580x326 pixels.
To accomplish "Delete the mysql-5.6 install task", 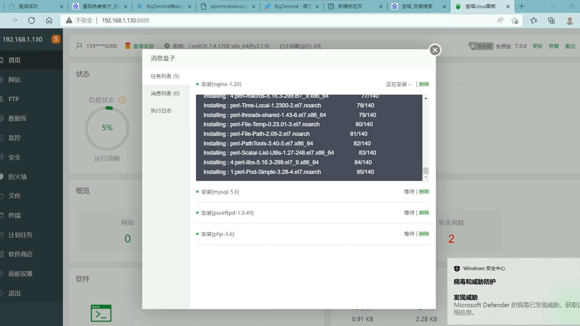I will click(x=424, y=192).
